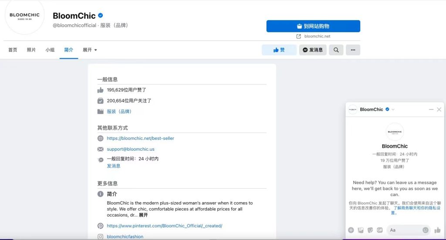The width and height of the screenshot is (446, 240).
Task: Select the 简介 tab
Action: (68, 50)
